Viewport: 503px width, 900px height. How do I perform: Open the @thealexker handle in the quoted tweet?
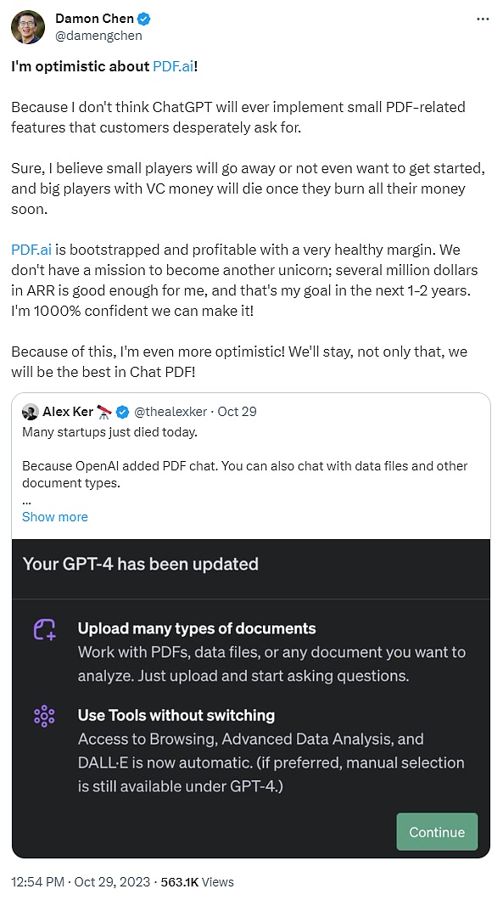(170, 412)
